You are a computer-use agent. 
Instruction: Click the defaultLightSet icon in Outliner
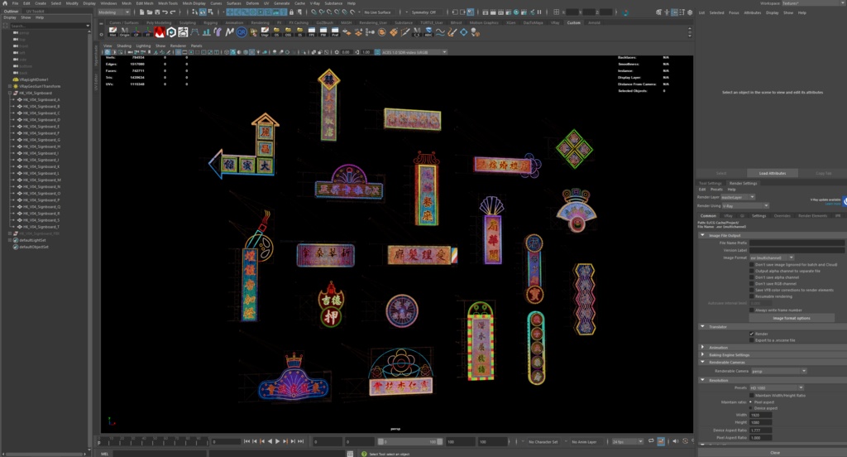(x=16, y=239)
